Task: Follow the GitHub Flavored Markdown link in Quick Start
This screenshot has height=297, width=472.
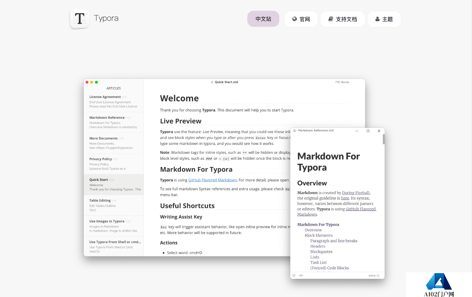Action: pyautogui.click(x=212, y=180)
